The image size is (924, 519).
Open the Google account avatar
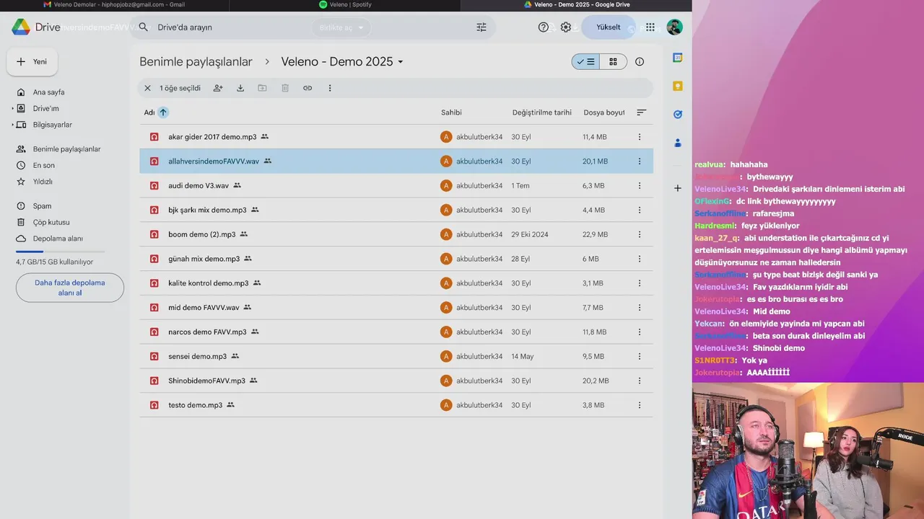674,27
